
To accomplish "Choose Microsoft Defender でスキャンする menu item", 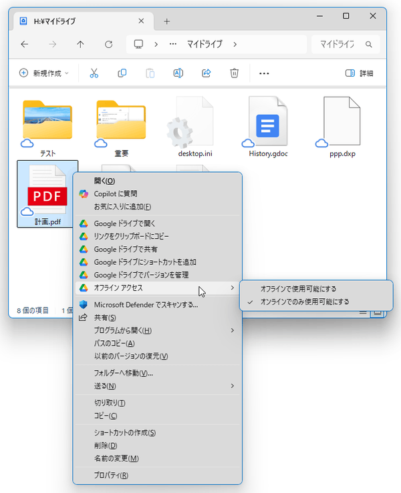I will (146, 305).
